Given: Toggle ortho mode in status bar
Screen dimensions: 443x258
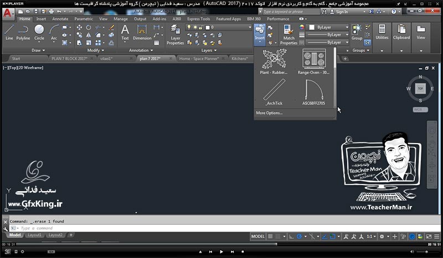Looking at the screenshot, I should [292, 236].
